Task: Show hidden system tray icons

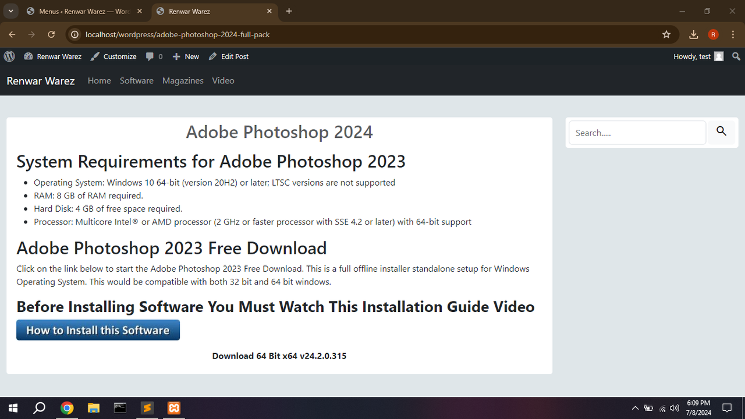Action: 635,408
